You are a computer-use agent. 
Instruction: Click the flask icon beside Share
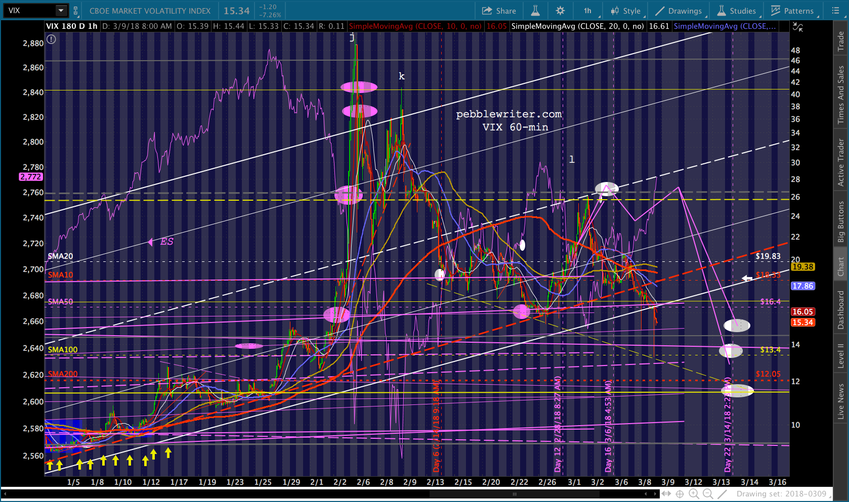[535, 11]
